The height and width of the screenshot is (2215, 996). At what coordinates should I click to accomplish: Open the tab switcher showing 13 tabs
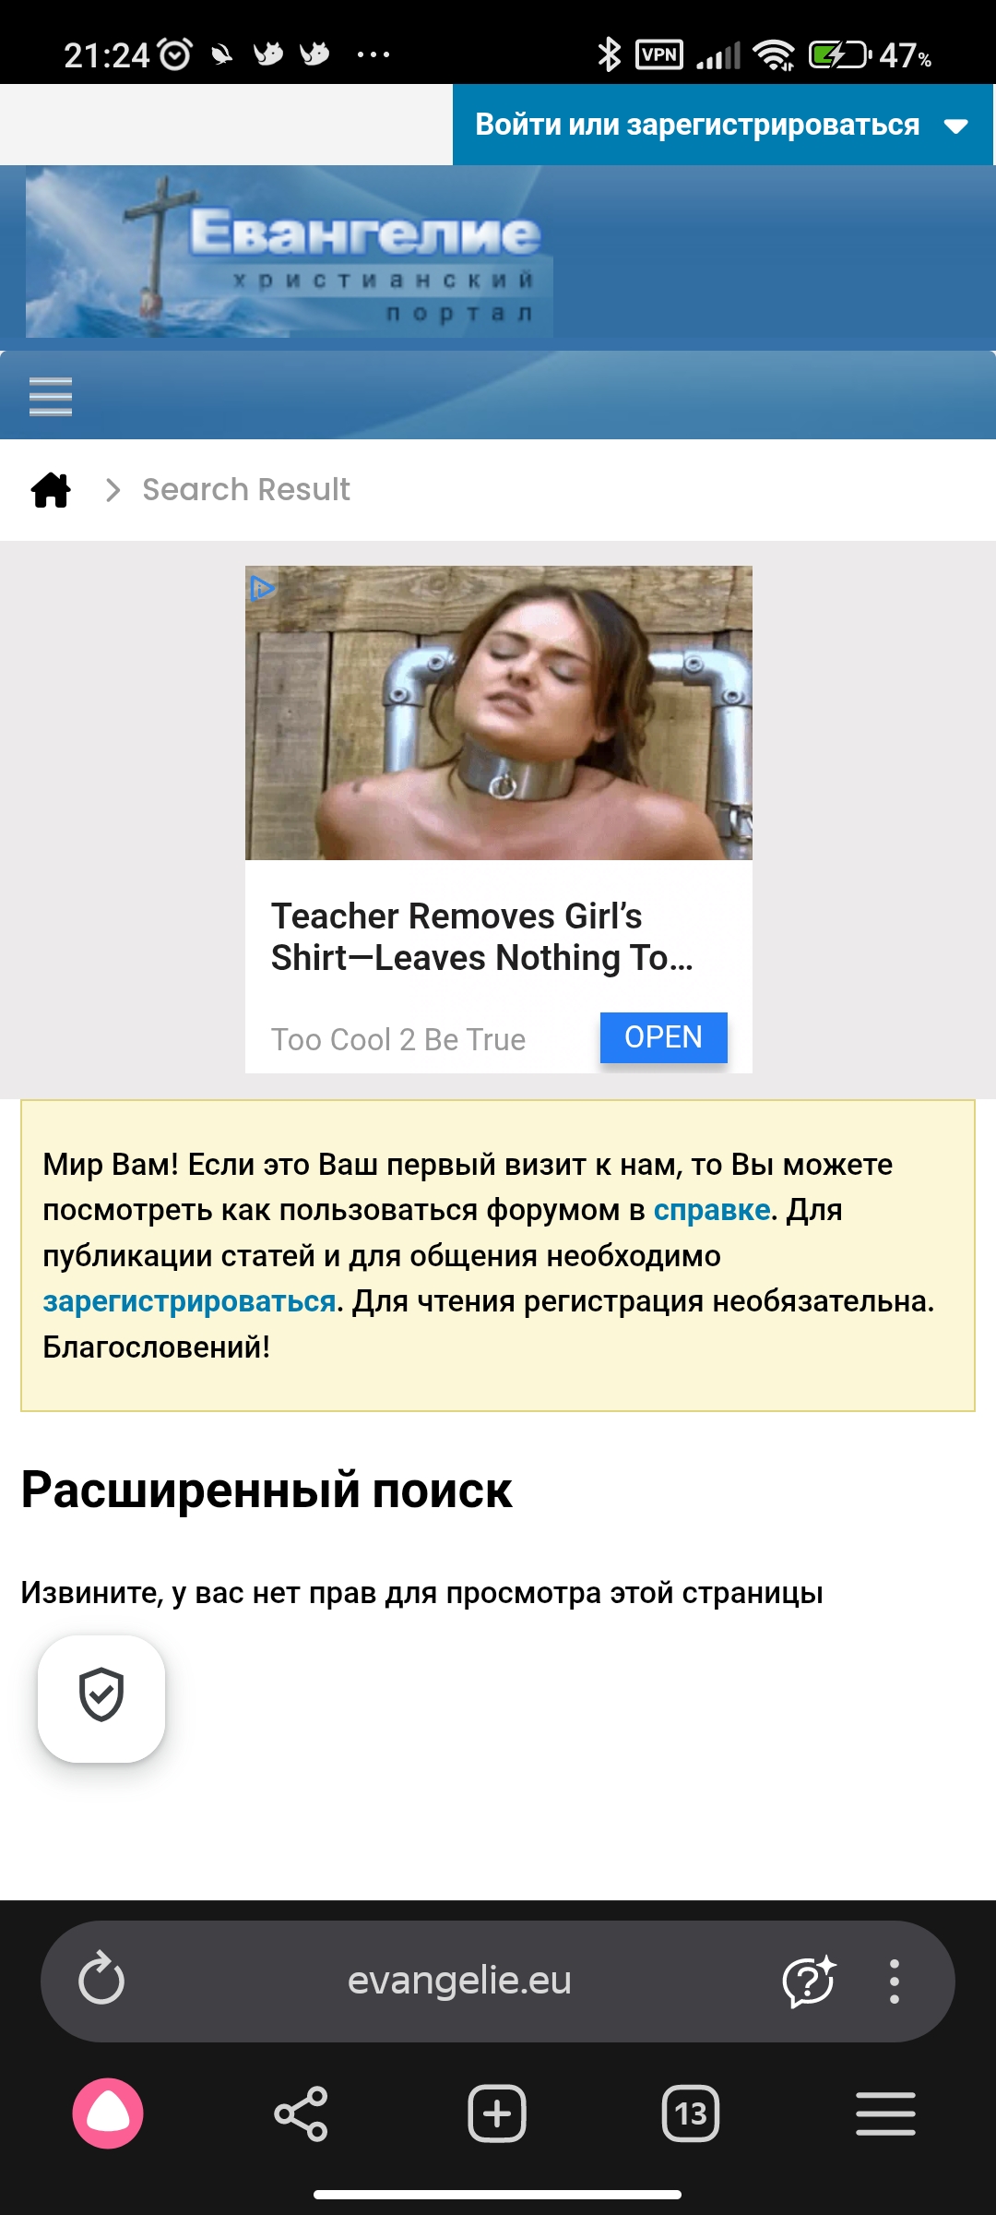[691, 2113]
